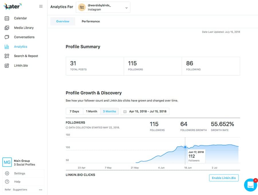Image resolution: width=258 pixels, height=195 pixels.
Task: Open the three-dots more menu in sidebar
Action: click(40, 190)
